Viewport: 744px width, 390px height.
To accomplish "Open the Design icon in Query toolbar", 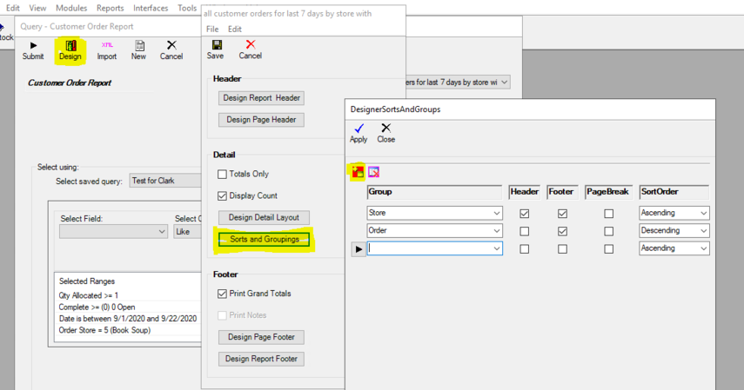I will click(x=70, y=50).
